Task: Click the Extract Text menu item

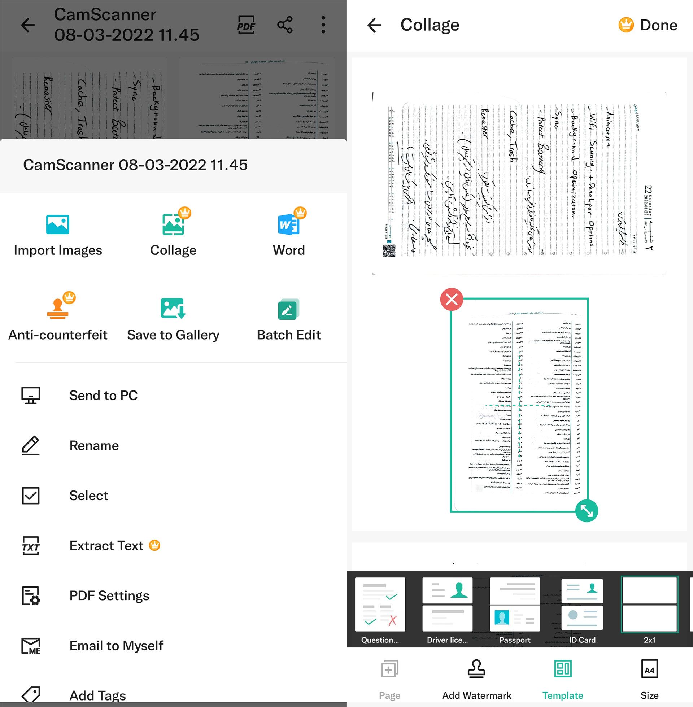Action: coord(114,545)
